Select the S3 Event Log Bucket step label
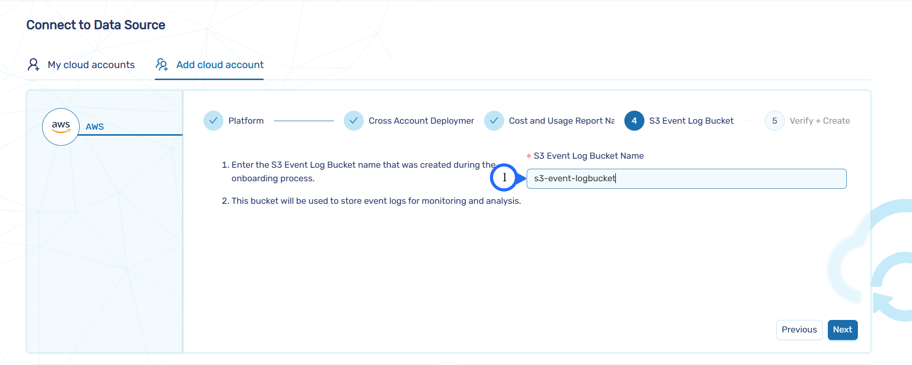The image size is (912, 365). tap(691, 121)
